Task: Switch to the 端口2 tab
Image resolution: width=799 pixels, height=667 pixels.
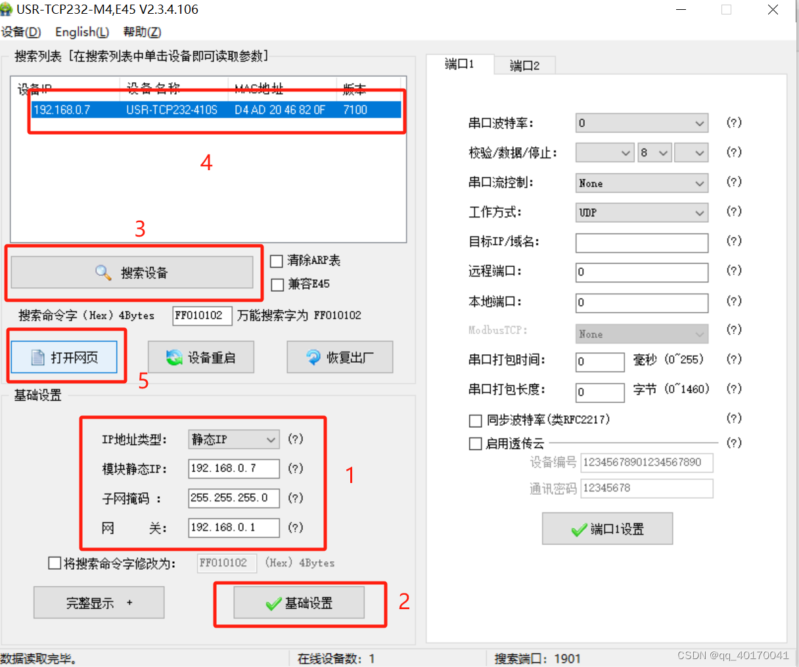Action: pos(524,66)
